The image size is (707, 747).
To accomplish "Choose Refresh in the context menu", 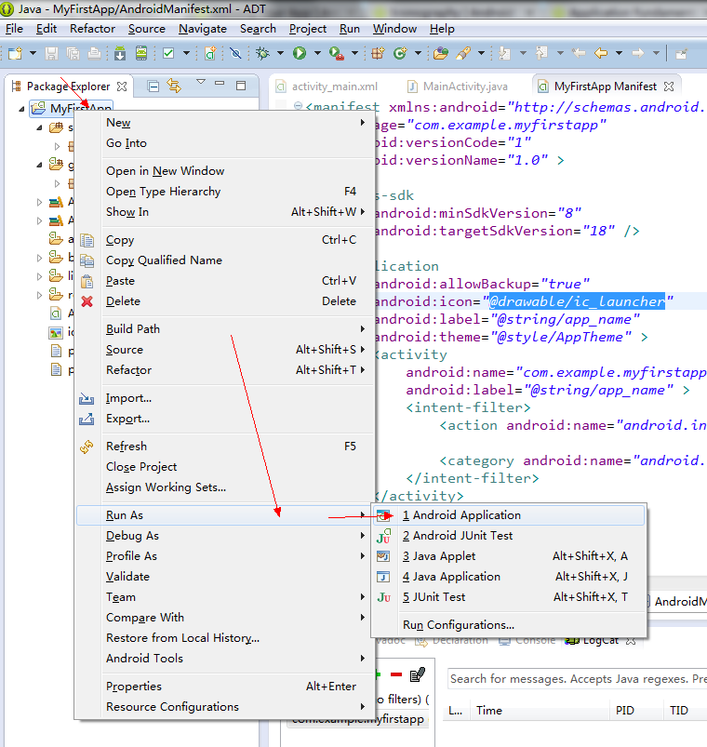I will point(225,447).
